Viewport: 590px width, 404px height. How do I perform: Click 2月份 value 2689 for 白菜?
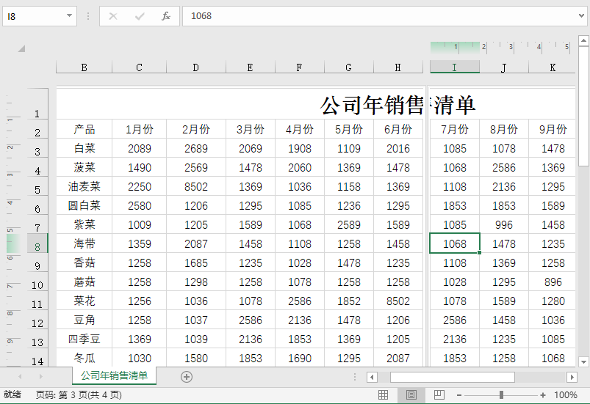click(196, 148)
